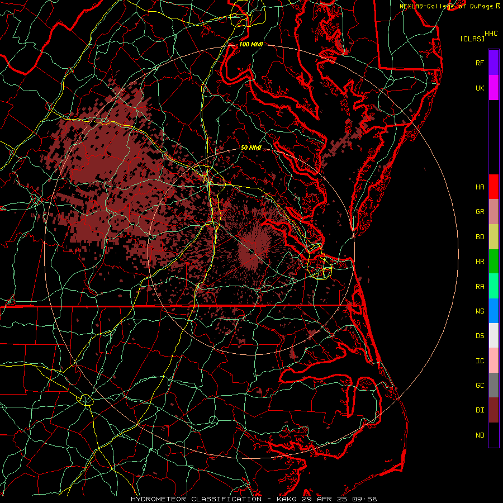Viewport: 503px width, 503px height.
Task: Click the WS blue legend swatch
Action: (x=493, y=311)
